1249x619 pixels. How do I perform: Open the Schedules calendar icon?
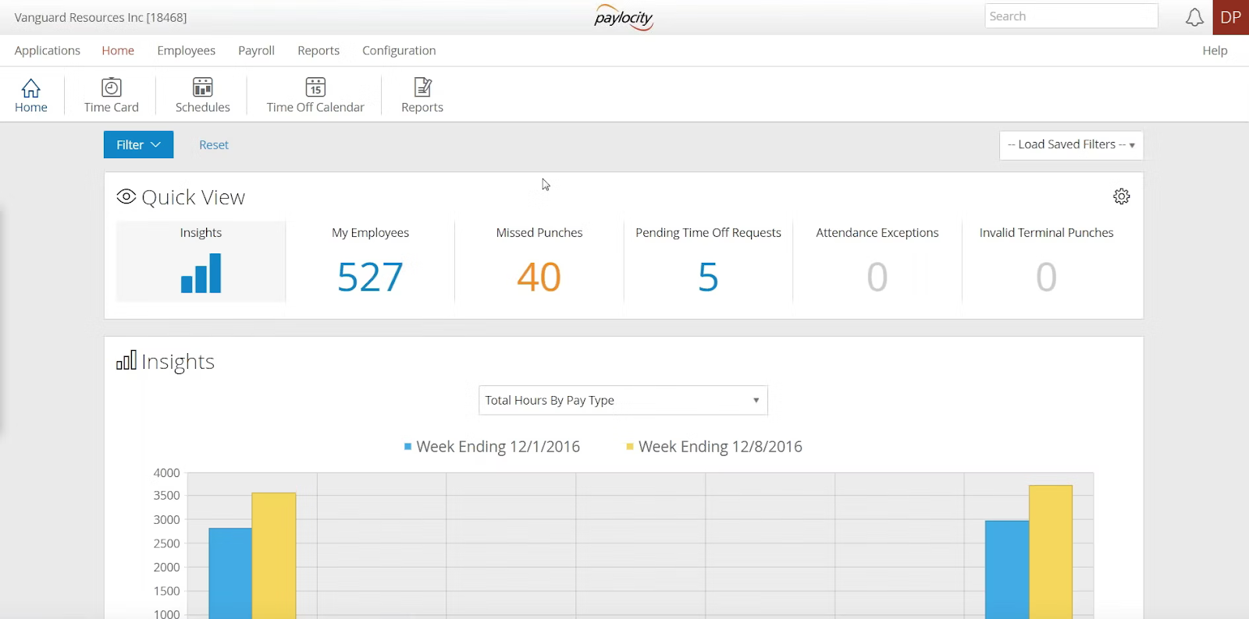pyautogui.click(x=203, y=87)
